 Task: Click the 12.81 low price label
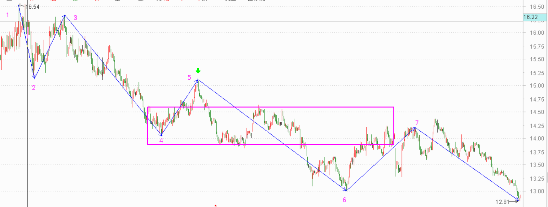pos(502,202)
